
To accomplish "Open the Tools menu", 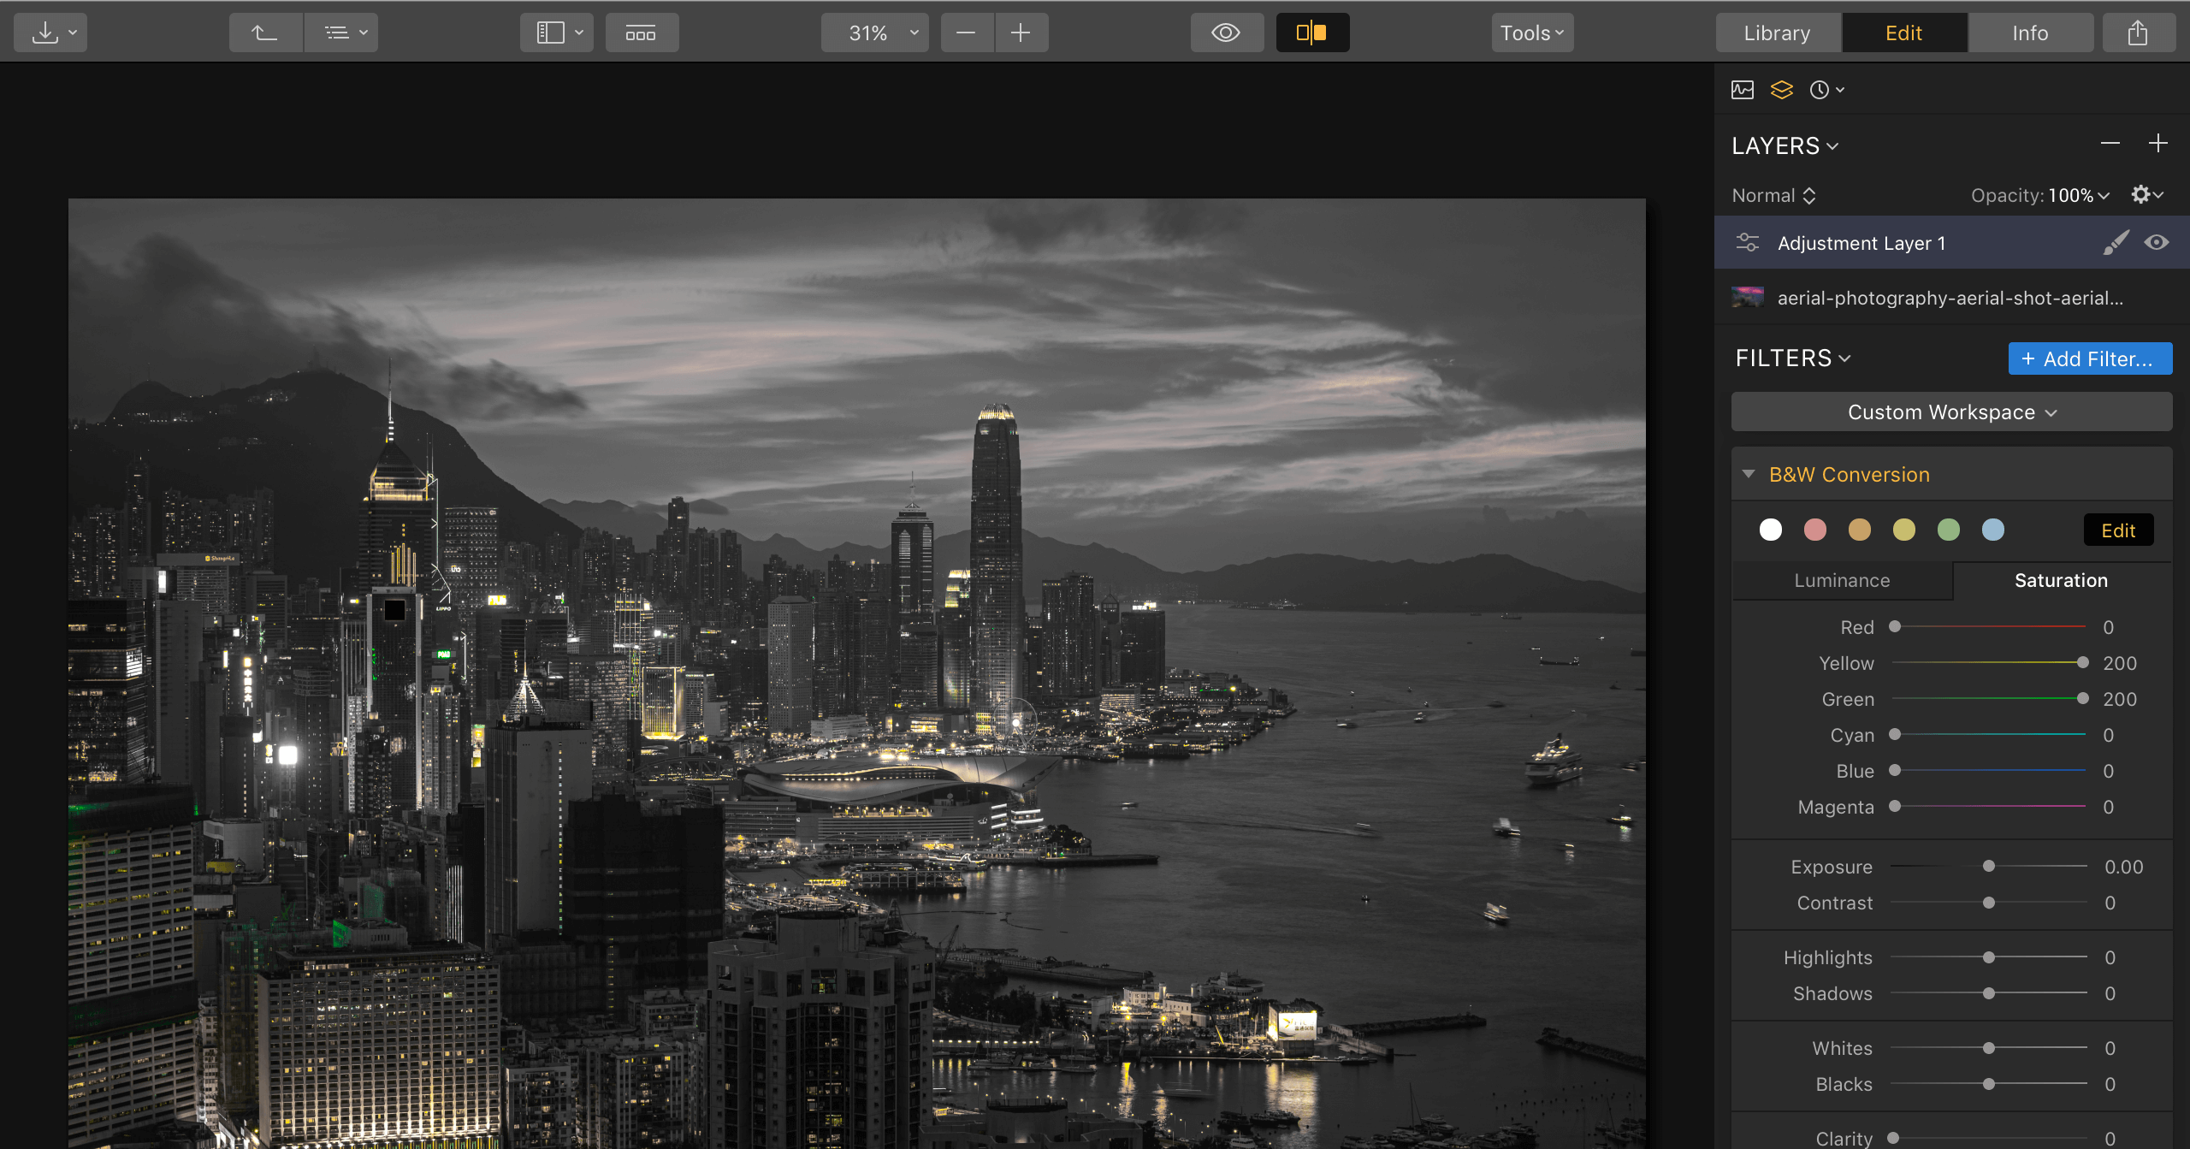I will [x=1531, y=32].
